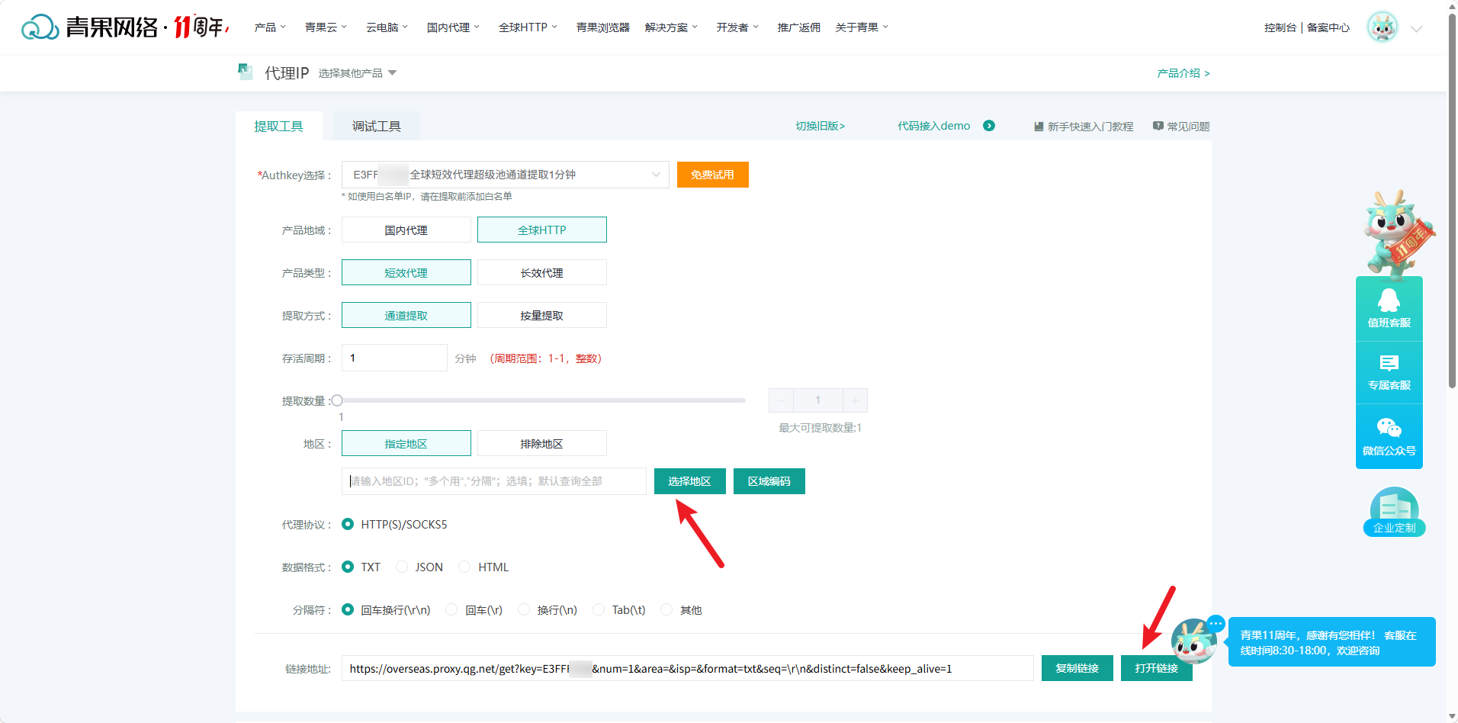Click the 复制链接 button
Screen dimensions: 1458x723
[1077, 668]
